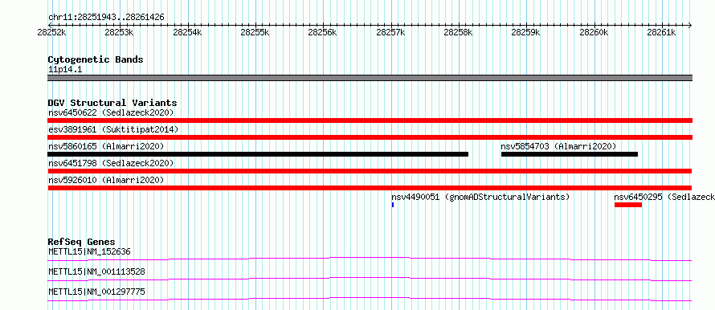
Task: Click the 28259k ruler position
Action: coord(525,32)
